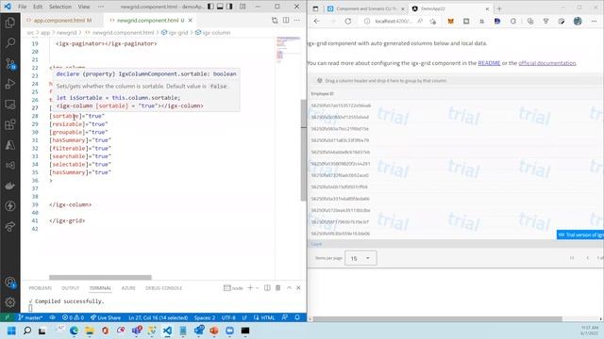Click the notifications bell in status bar
The height and width of the screenshot is (339, 604).
click(297, 317)
